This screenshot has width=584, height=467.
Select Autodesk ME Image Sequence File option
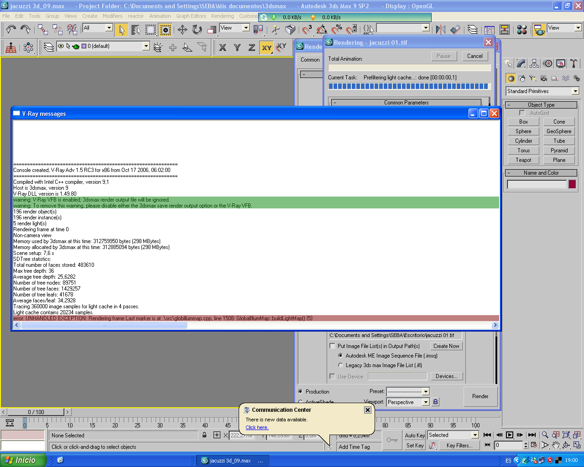340,356
